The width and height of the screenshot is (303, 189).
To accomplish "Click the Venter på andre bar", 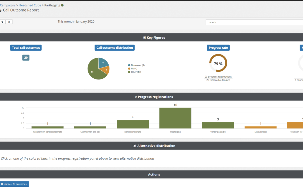I will tap(218, 125).
